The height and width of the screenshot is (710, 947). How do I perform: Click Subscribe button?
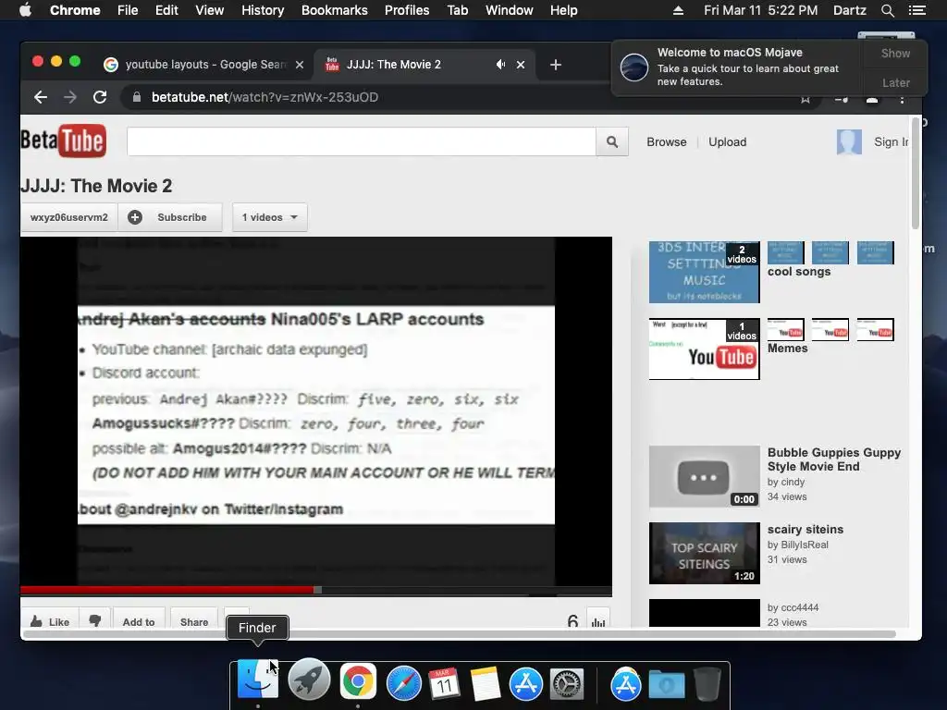[x=170, y=217]
